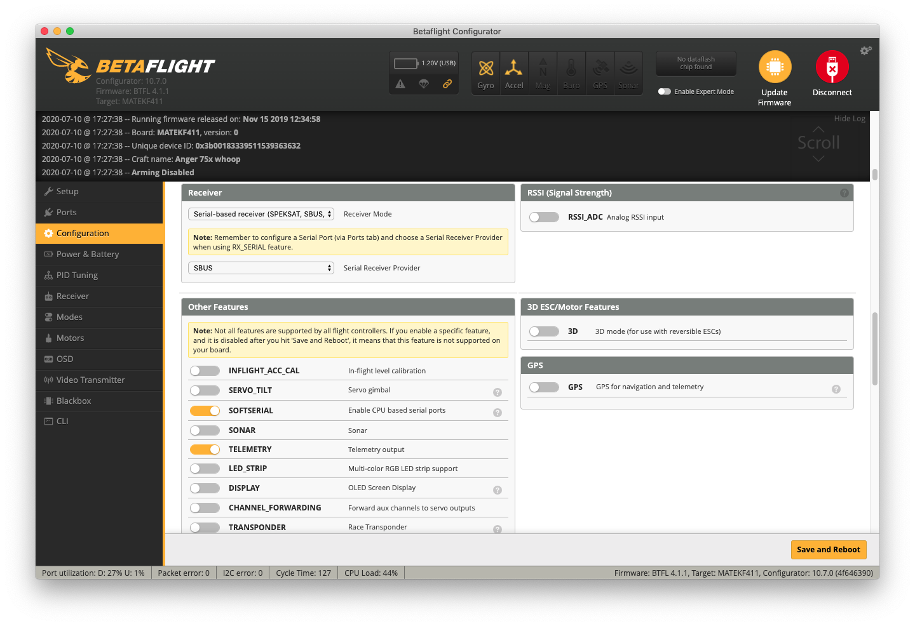Open the Power & Battery tab

pos(99,254)
